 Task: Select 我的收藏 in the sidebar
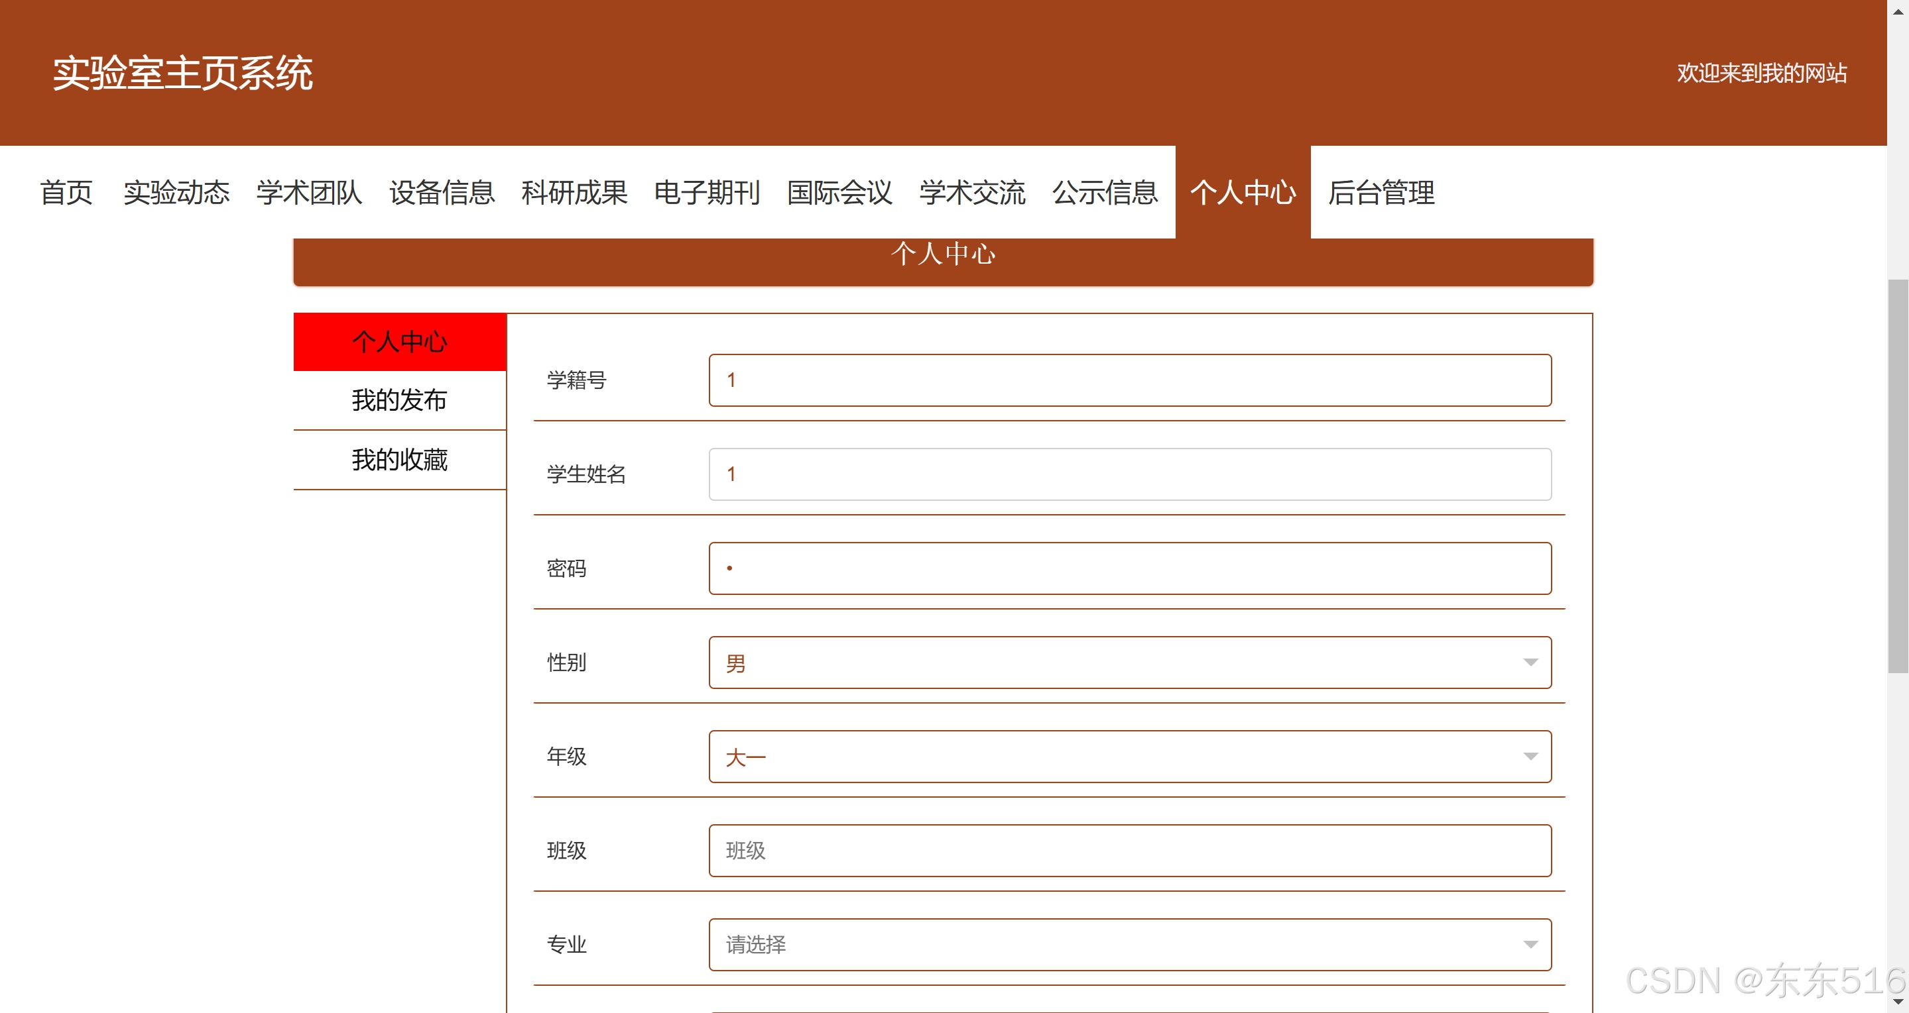[x=399, y=460]
